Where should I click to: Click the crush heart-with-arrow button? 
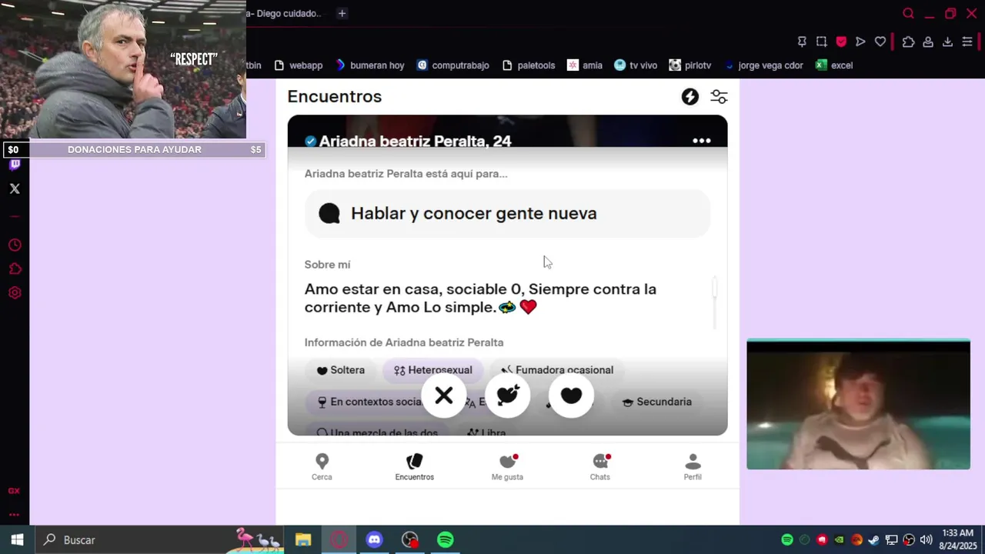point(508,395)
